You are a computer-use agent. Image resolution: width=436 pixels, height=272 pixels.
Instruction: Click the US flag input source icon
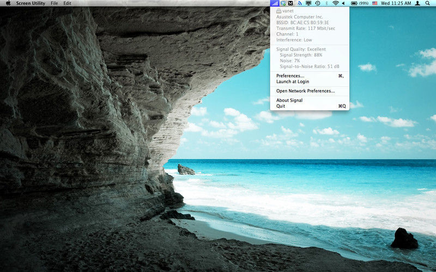click(x=374, y=3)
